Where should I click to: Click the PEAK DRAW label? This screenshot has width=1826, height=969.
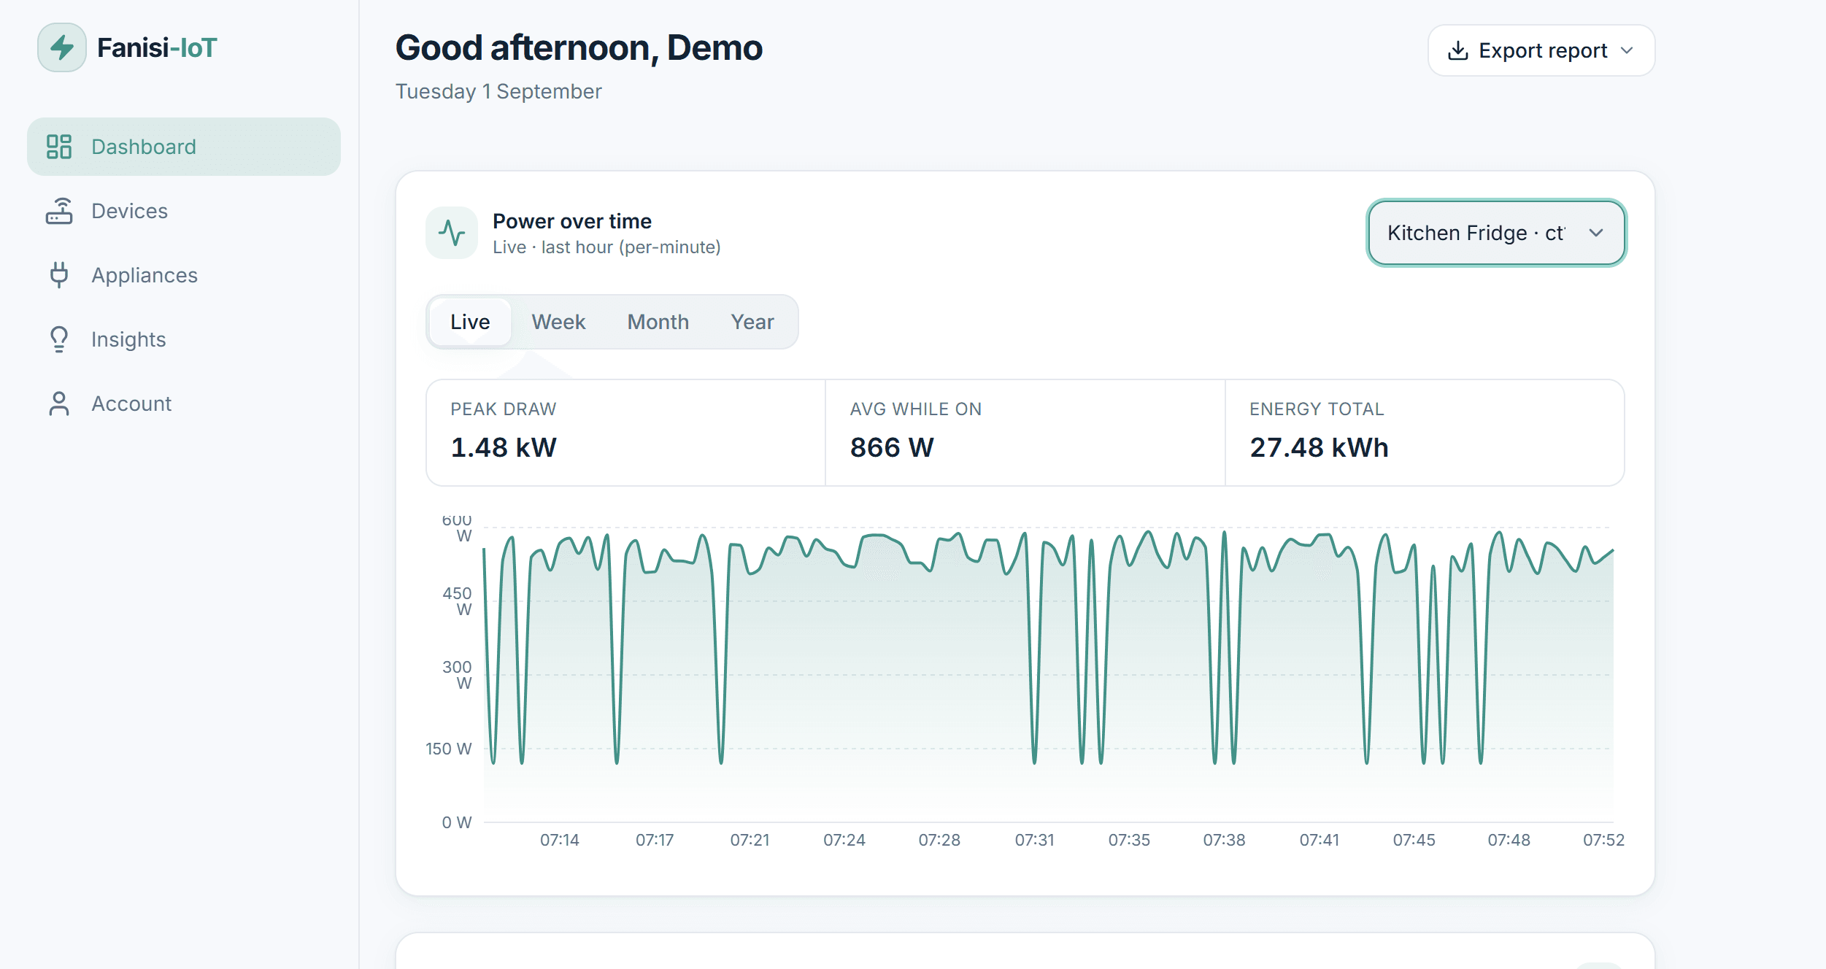pyautogui.click(x=504, y=409)
